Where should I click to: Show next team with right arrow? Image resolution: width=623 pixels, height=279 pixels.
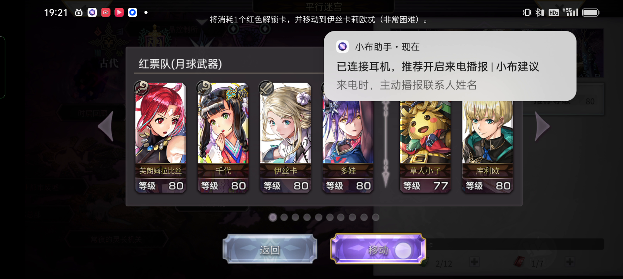(542, 126)
